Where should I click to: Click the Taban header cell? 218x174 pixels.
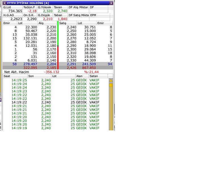point(60,15)
